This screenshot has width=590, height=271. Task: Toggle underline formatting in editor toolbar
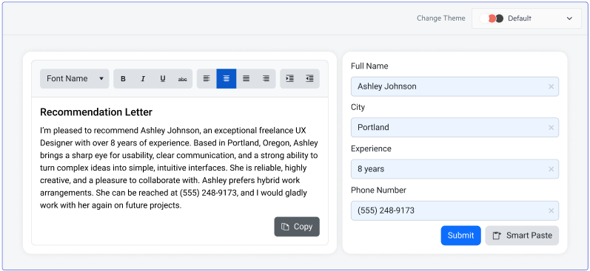[x=163, y=79]
